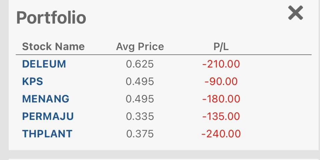Viewport: 320px width, 160px height.
Task: Sort by the P/L column header
Action: 221,47
